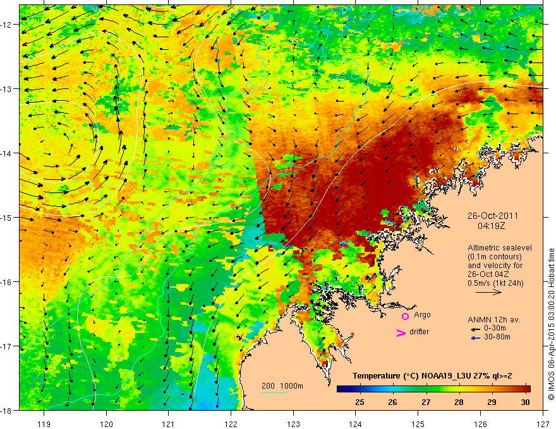556x429 pixels.
Task: Click the latitude axis label -14
Action: pos(6,153)
